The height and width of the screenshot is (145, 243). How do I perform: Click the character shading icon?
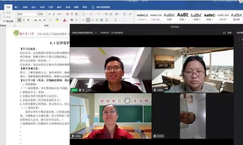click(72, 20)
